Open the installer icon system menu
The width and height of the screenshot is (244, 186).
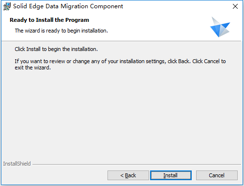[x=7, y=6]
